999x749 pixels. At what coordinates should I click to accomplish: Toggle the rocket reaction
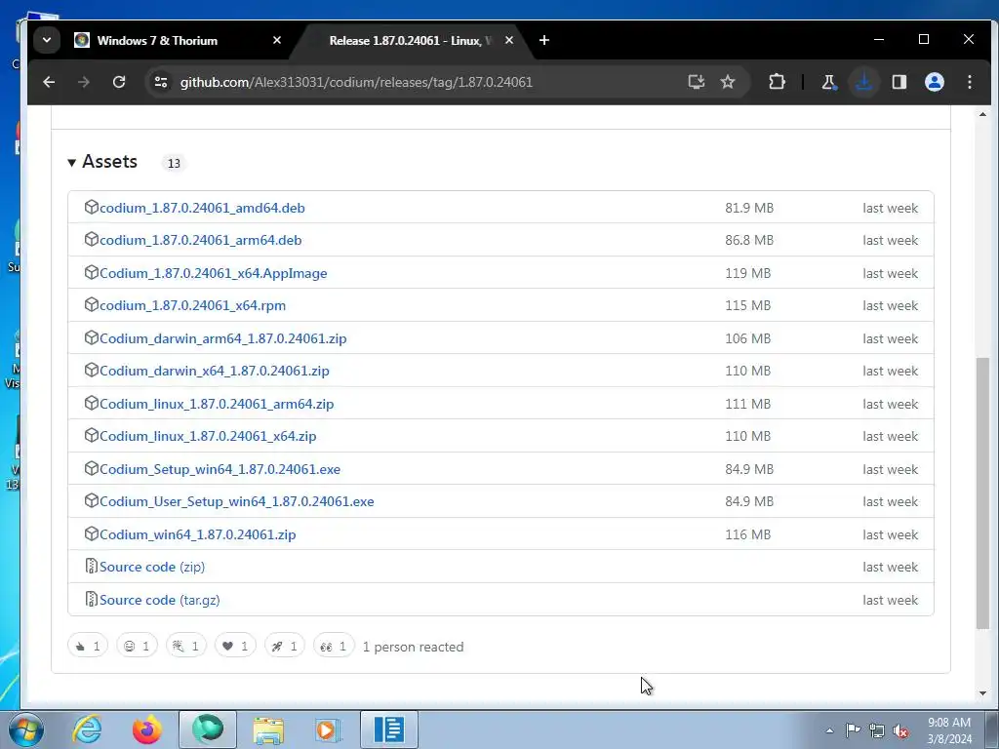tap(285, 646)
